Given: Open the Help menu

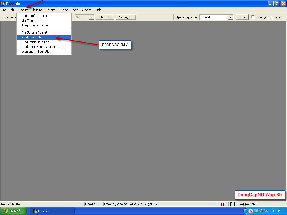Looking at the screenshot, I should [x=98, y=10].
